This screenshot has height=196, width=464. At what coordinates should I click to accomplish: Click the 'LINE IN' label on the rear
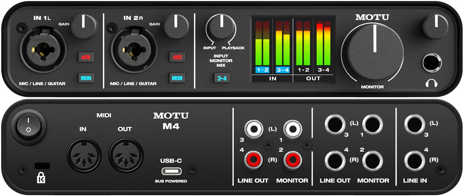click(415, 180)
